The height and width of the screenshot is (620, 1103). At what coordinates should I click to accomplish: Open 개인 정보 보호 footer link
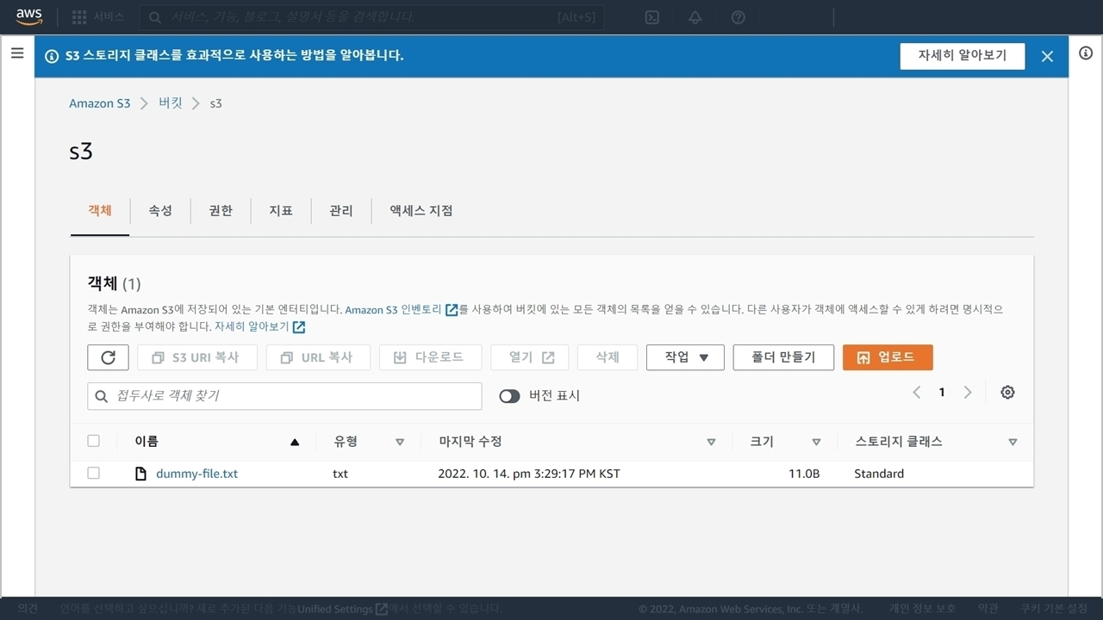click(x=923, y=609)
